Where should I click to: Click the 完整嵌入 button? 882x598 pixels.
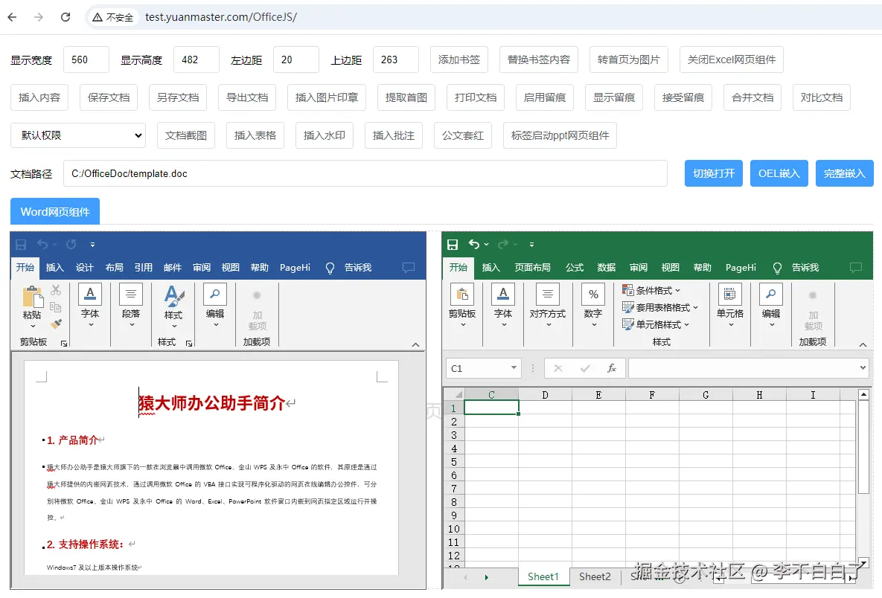point(844,173)
